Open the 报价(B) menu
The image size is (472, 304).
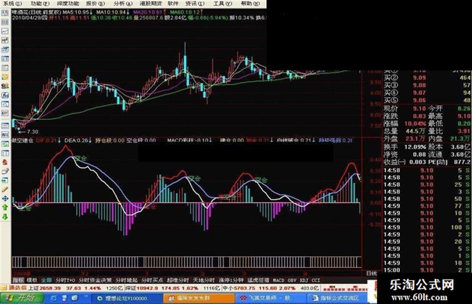click(95, 3)
